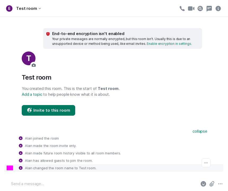This screenshot has width=228, height=191.
Task: Open room info panel
Action: coord(218,8)
